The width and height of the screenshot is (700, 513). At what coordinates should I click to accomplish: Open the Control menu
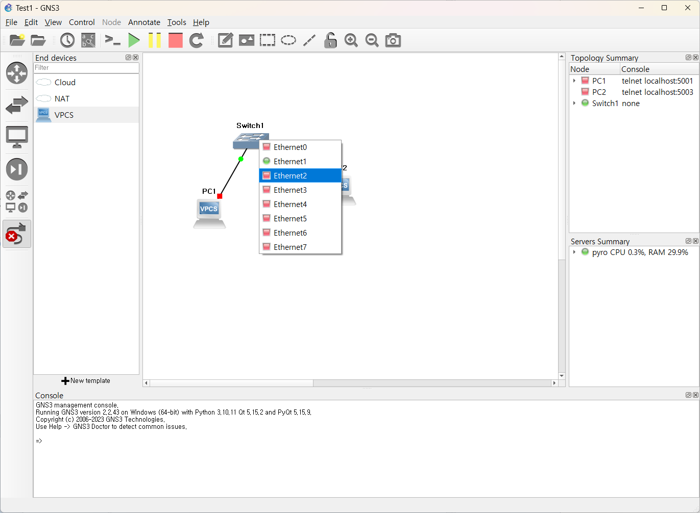pyautogui.click(x=82, y=22)
